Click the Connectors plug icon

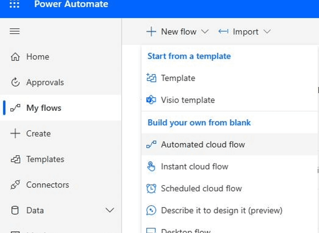15,185
